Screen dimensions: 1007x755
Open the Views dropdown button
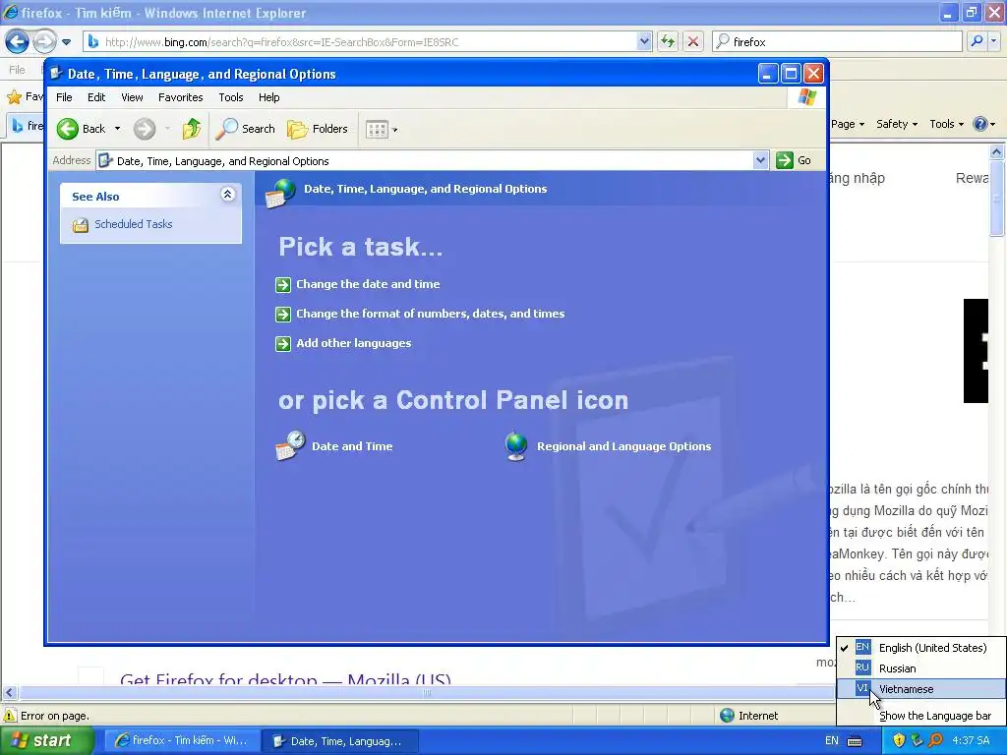tap(382, 129)
